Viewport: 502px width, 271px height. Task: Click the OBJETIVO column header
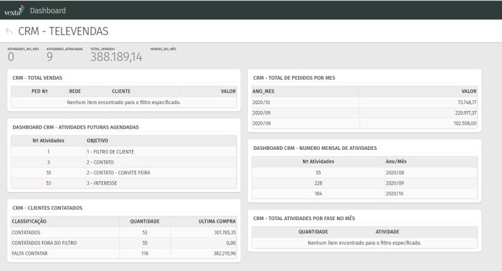coord(98,141)
